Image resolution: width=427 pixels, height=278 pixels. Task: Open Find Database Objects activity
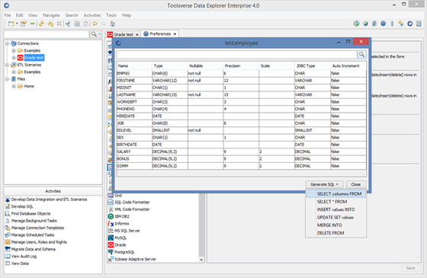click(x=27, y=213)
